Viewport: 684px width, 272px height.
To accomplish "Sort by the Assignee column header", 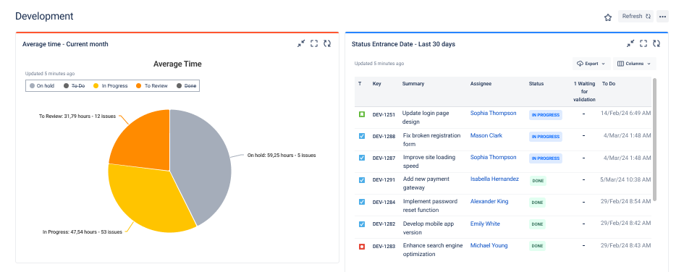I will coord(481,84).
